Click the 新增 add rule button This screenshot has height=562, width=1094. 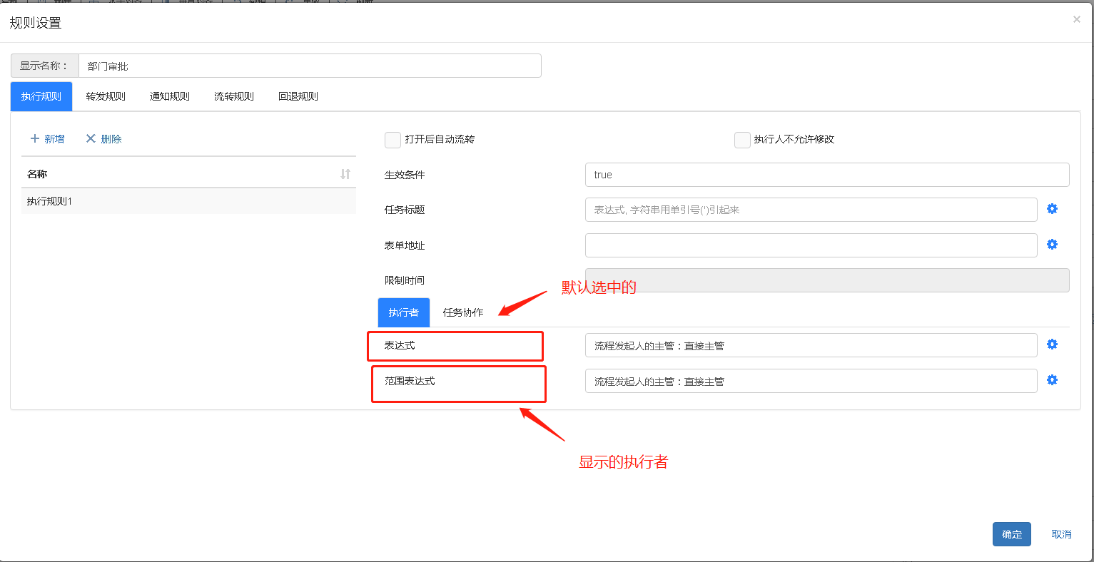tap(47, 139)
